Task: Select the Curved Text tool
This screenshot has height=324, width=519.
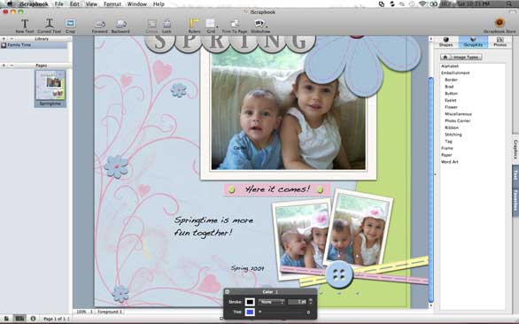Action: point(49,26)
